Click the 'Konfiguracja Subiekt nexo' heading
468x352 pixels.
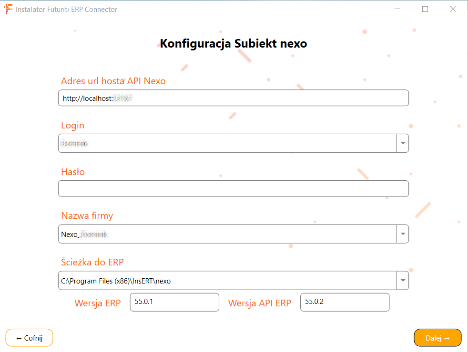pyautogui.click(x=234, y=44)
